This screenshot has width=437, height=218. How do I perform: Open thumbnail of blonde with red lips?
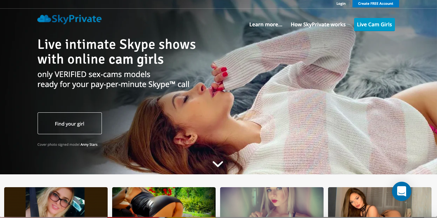pyautogui.click(x=272, y=203)
